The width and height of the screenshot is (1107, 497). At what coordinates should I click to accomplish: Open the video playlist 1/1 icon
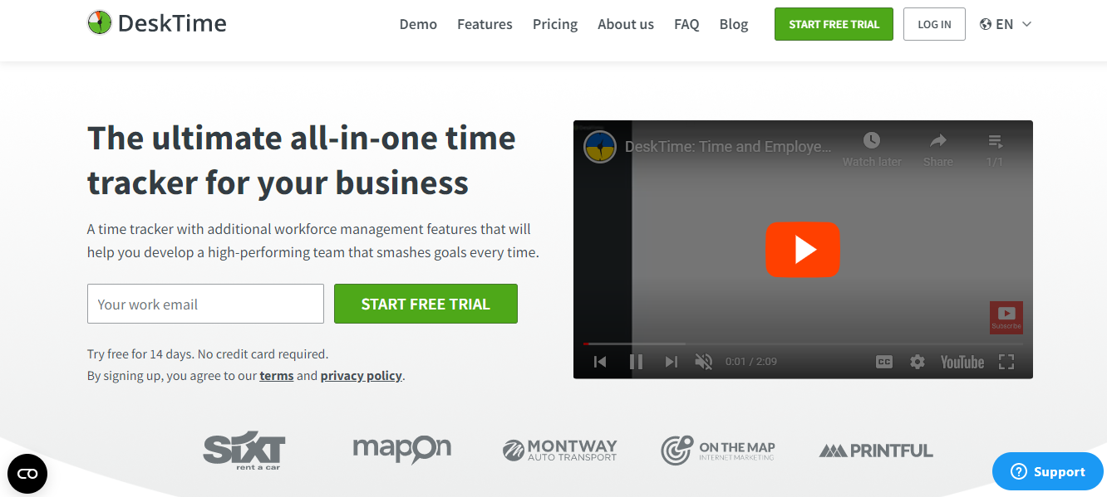[x=995, y=140]
